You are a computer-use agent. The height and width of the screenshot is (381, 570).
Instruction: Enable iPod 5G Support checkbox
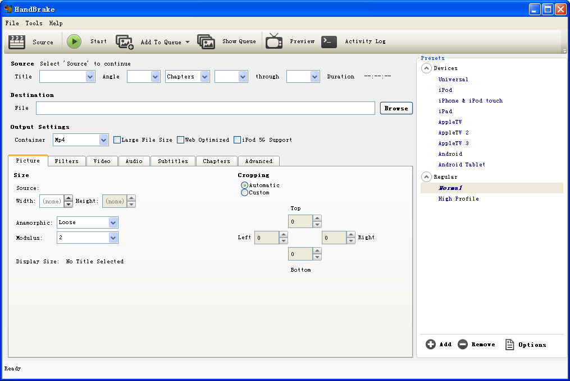[x=237, y=140]
